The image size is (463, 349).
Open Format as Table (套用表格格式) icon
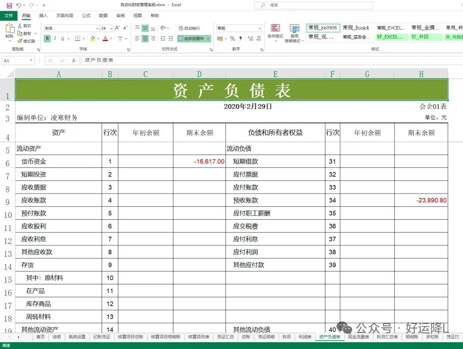[x=295, y=28]
